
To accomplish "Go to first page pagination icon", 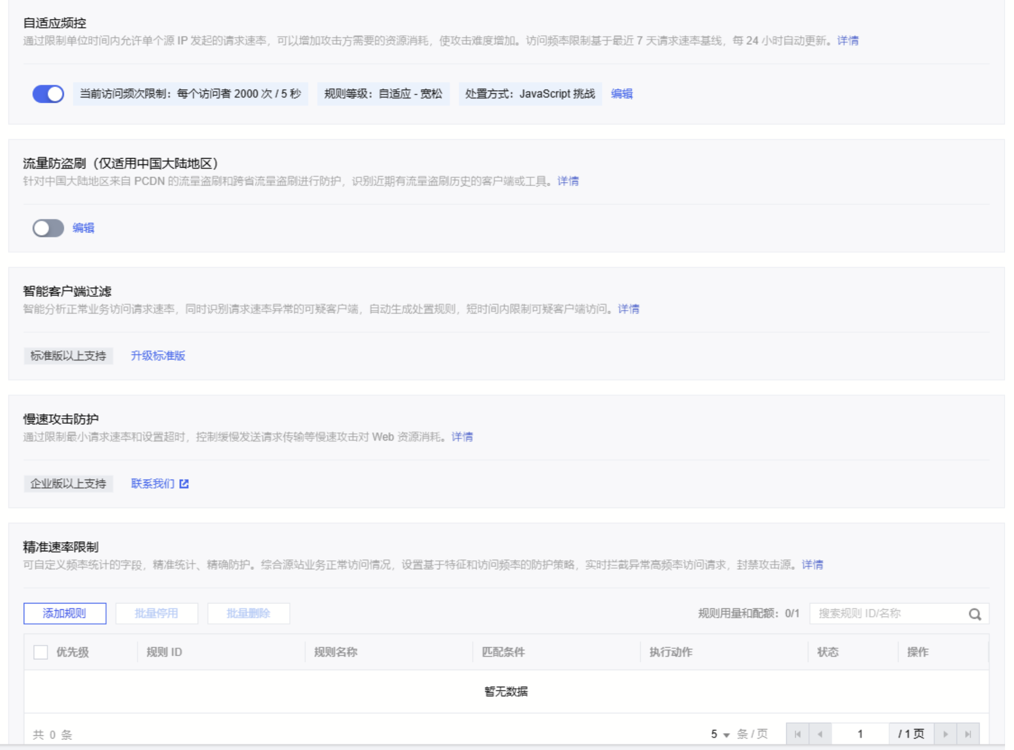I will click(797, 734).
